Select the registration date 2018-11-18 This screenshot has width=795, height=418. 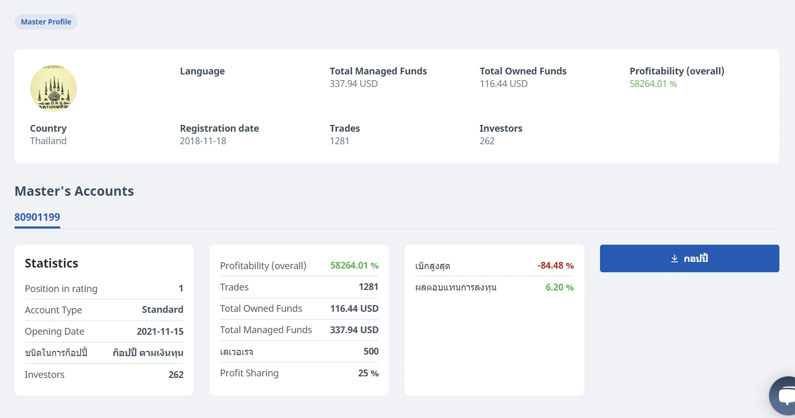203,141
